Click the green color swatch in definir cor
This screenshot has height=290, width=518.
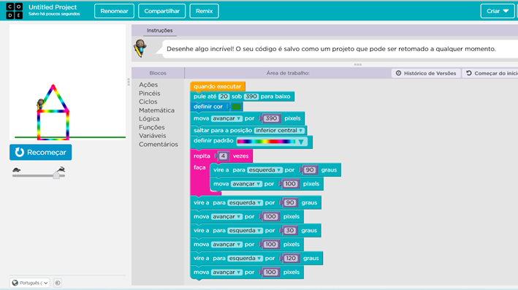pyautogui.click(x=236, y=107)
